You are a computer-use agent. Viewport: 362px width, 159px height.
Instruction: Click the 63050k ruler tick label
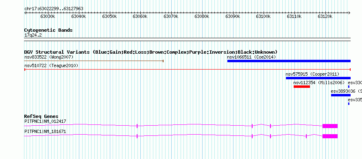109,16
